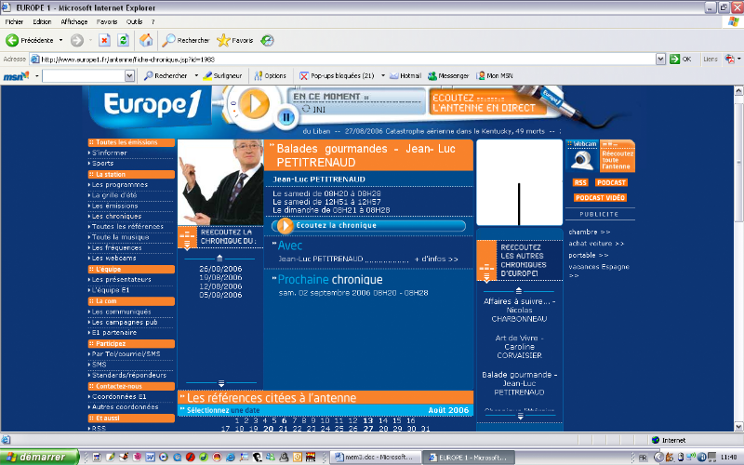Open the Fichier menu
This screenshot has width=744, height=465.
[x=14, y=21]
